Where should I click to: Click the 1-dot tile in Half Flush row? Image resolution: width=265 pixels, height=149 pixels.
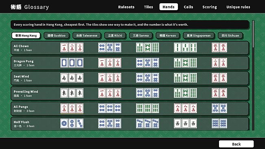[64, 123]
